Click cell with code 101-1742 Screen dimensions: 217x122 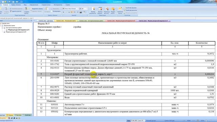pyautogui.click(x=55, y=64)
